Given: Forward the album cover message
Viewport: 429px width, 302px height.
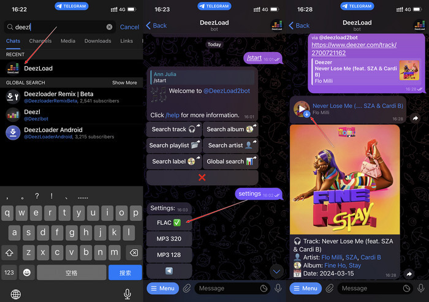Looking at the screenshot, I should pos(409,274).
